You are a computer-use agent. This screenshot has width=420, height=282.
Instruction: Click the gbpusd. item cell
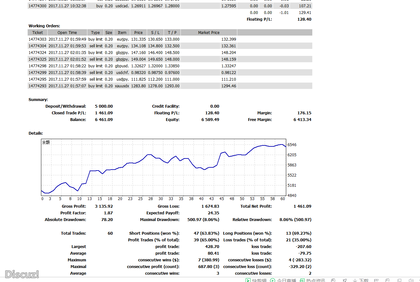(x=122, y=66)
